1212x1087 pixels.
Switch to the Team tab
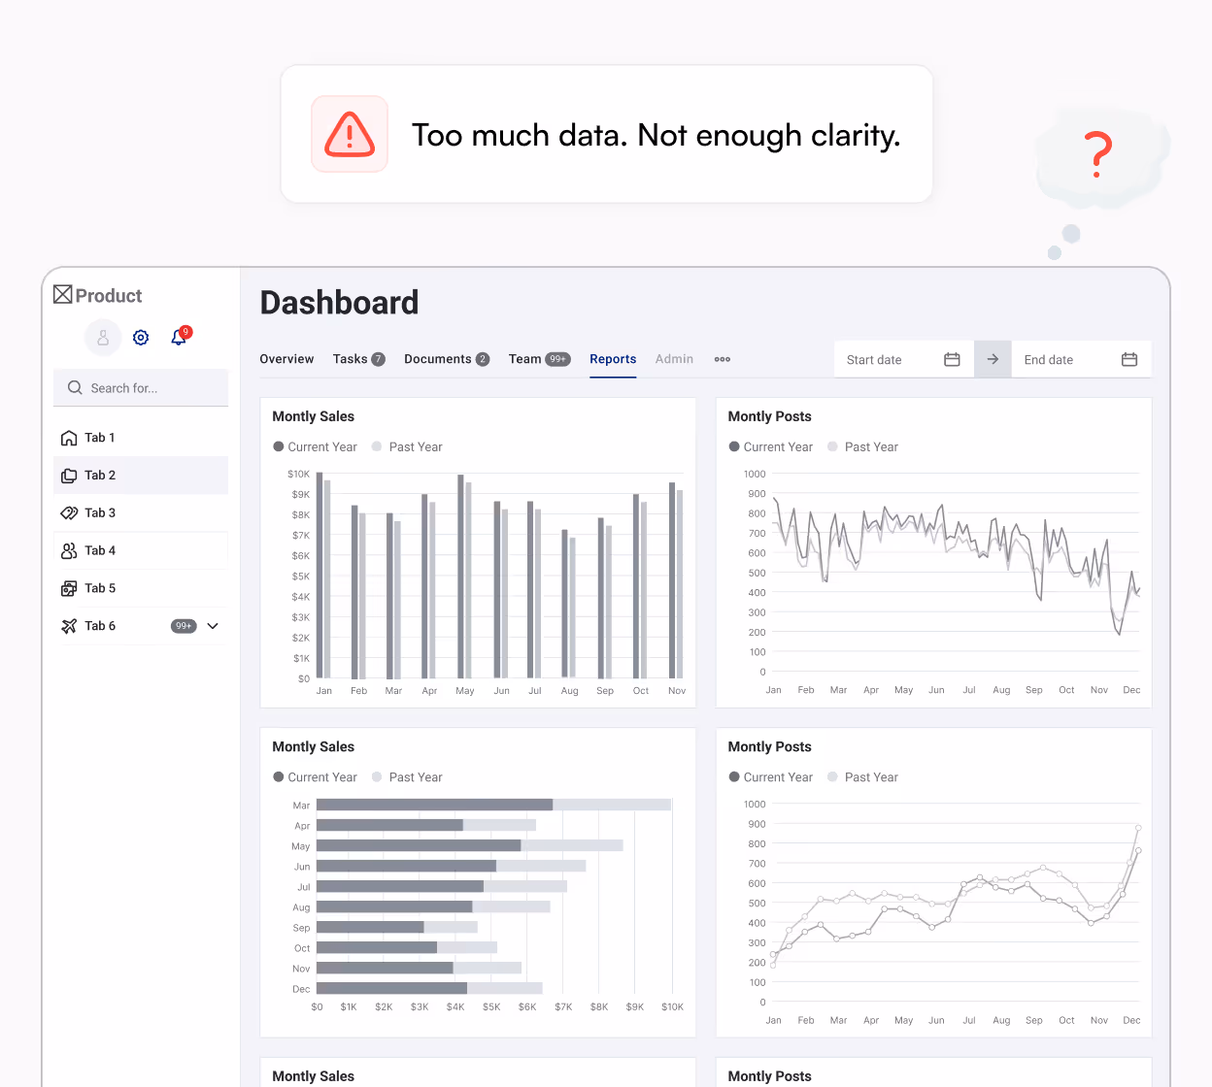[x=540, y=359]
